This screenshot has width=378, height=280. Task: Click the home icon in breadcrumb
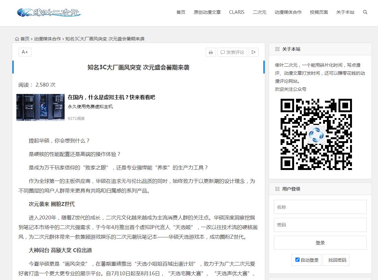[x=17, y=39]
